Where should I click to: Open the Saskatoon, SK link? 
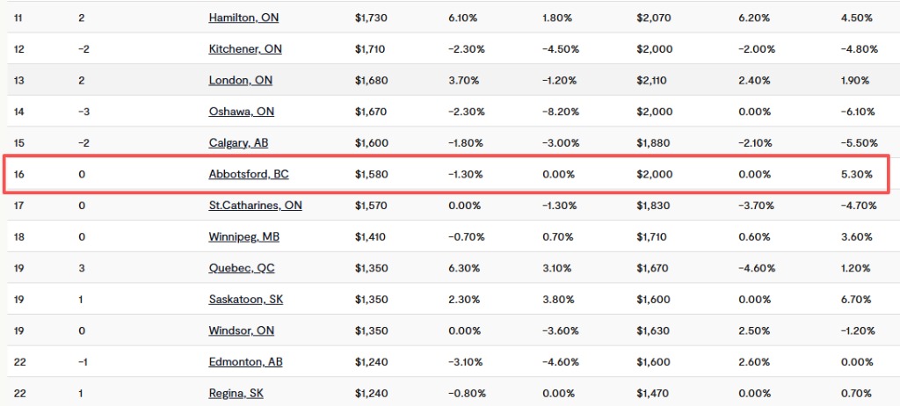point(246,300)
